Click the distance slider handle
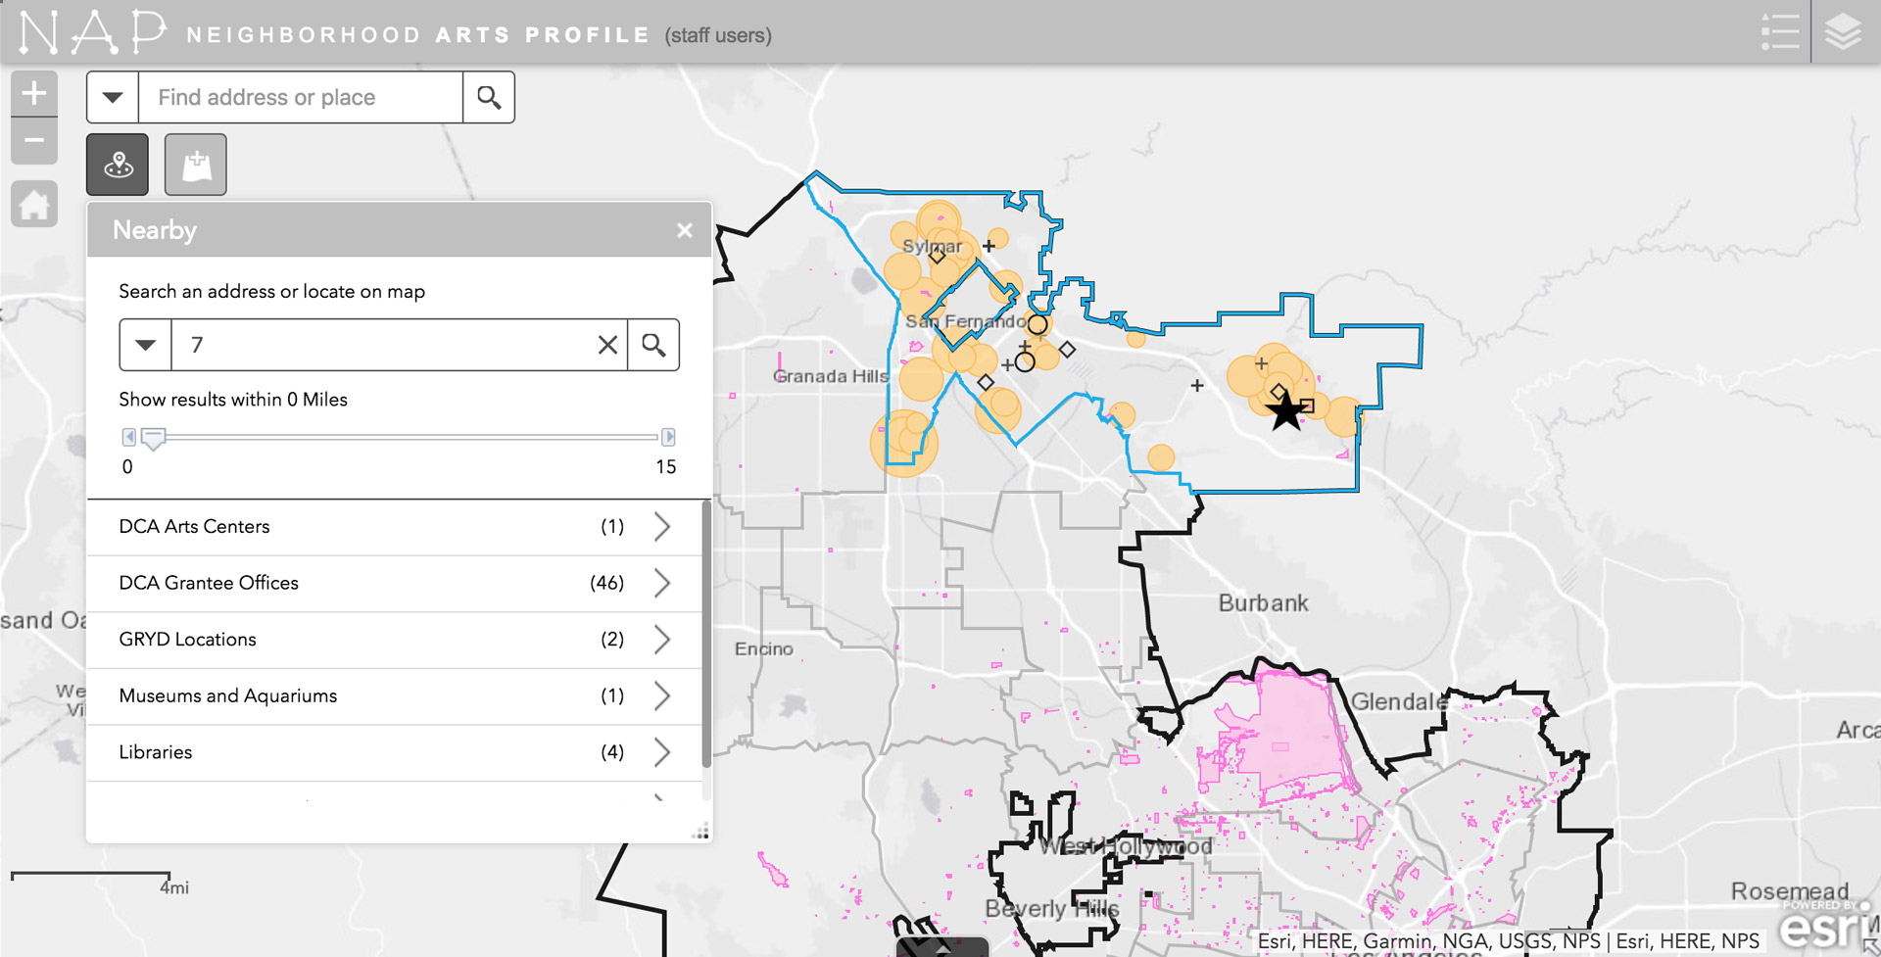1881x957 pixels. [x=153, y=439]
